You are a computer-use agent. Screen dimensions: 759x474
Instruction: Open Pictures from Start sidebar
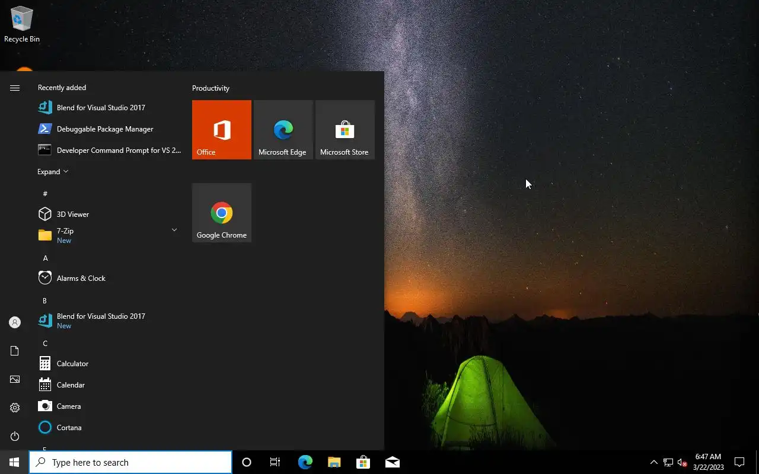(x=15, y=379)
